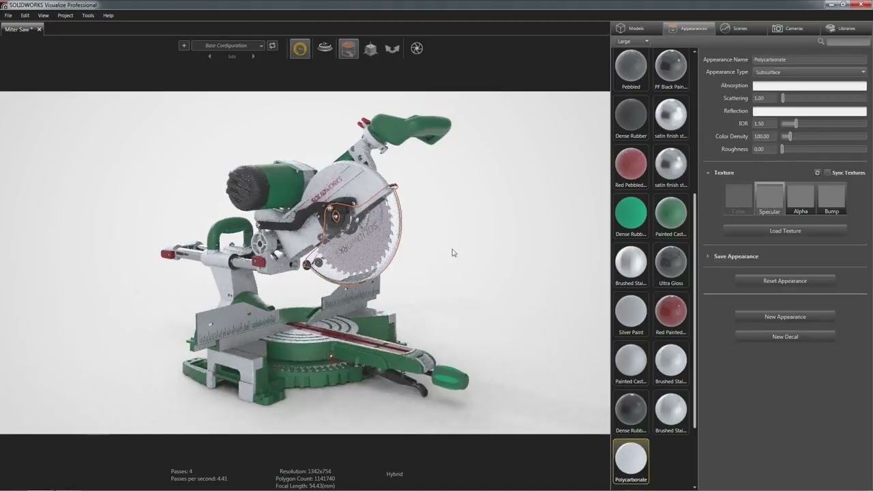The image size is (873, 491).
Task: Select the Ultra Gloss appearance
Action: 670,267
